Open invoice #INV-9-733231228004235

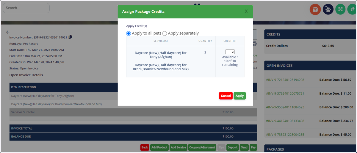(285, 134)
